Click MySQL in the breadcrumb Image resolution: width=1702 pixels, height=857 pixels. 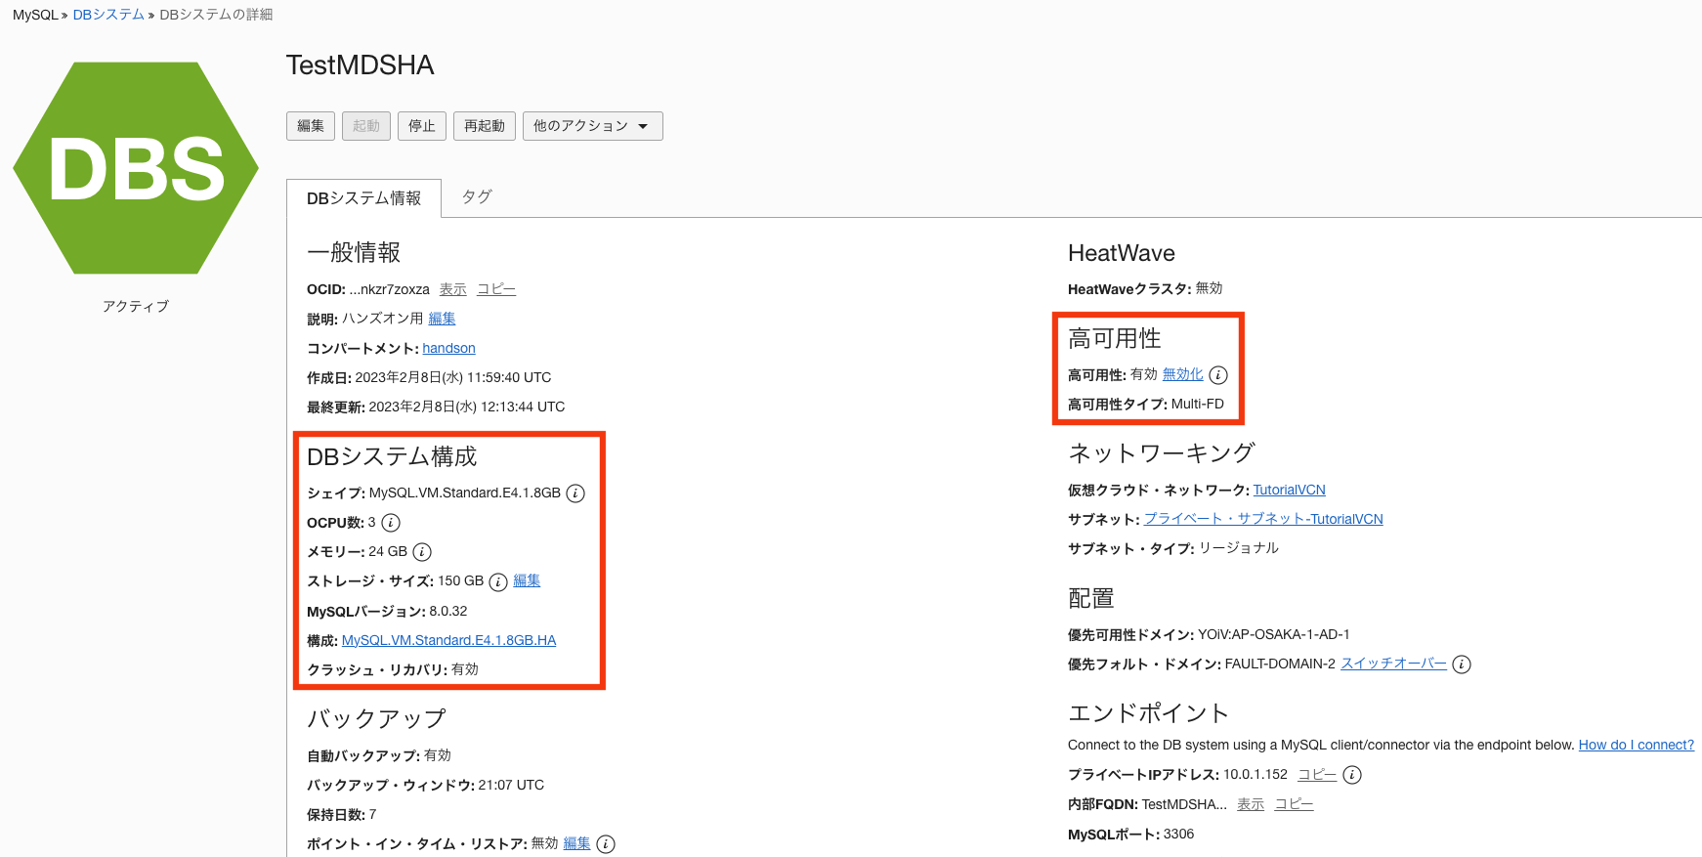(x=35, y=15)
